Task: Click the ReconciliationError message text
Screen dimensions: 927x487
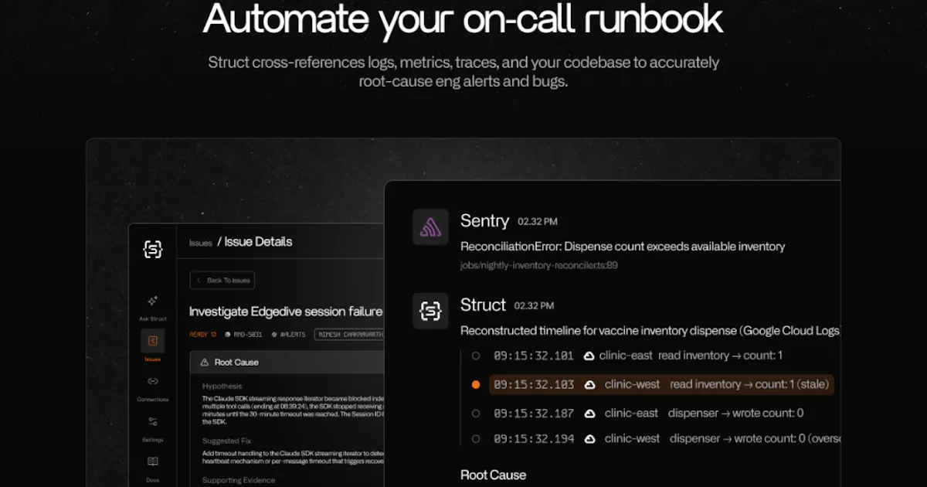Action: click(x=623, y=247)
